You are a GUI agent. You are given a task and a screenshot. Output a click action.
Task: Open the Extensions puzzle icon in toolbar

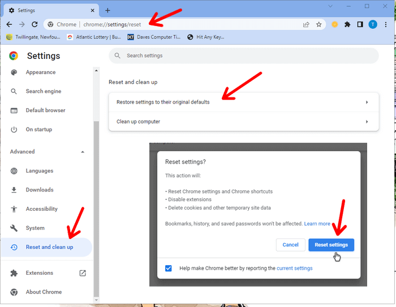(x=347, y=24)
